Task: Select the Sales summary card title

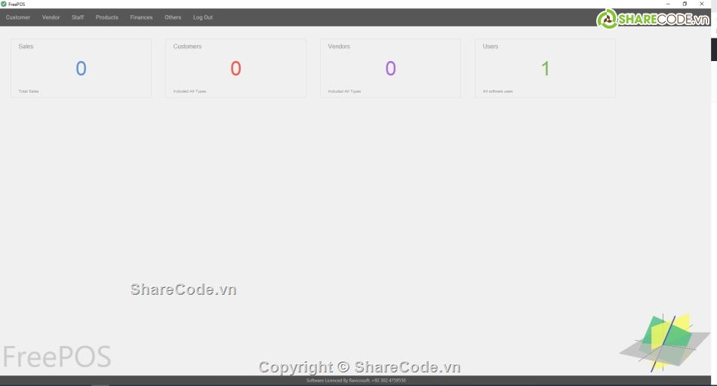Action: click(x=26, y=47)
